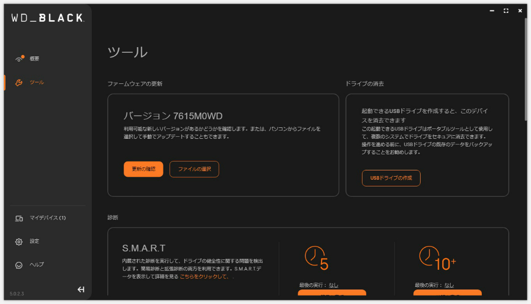Image resolution: width=531 pixels, height=304 pixels.
Task: Select the wrench tools icon
Action: 19,82
